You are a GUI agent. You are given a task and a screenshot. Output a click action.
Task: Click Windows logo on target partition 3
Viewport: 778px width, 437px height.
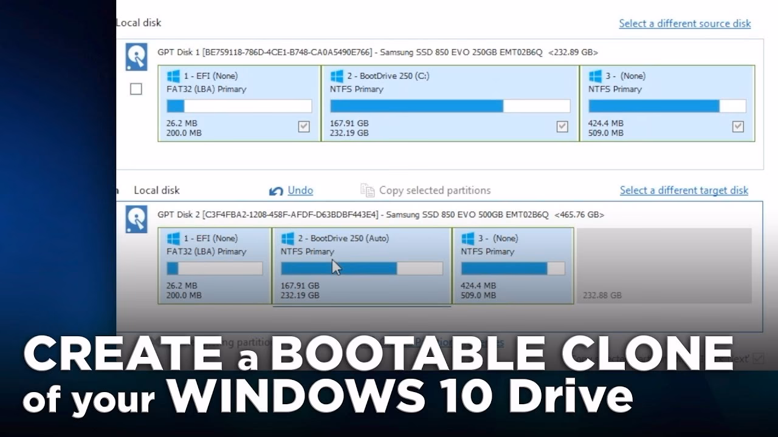tap(467, 238)
